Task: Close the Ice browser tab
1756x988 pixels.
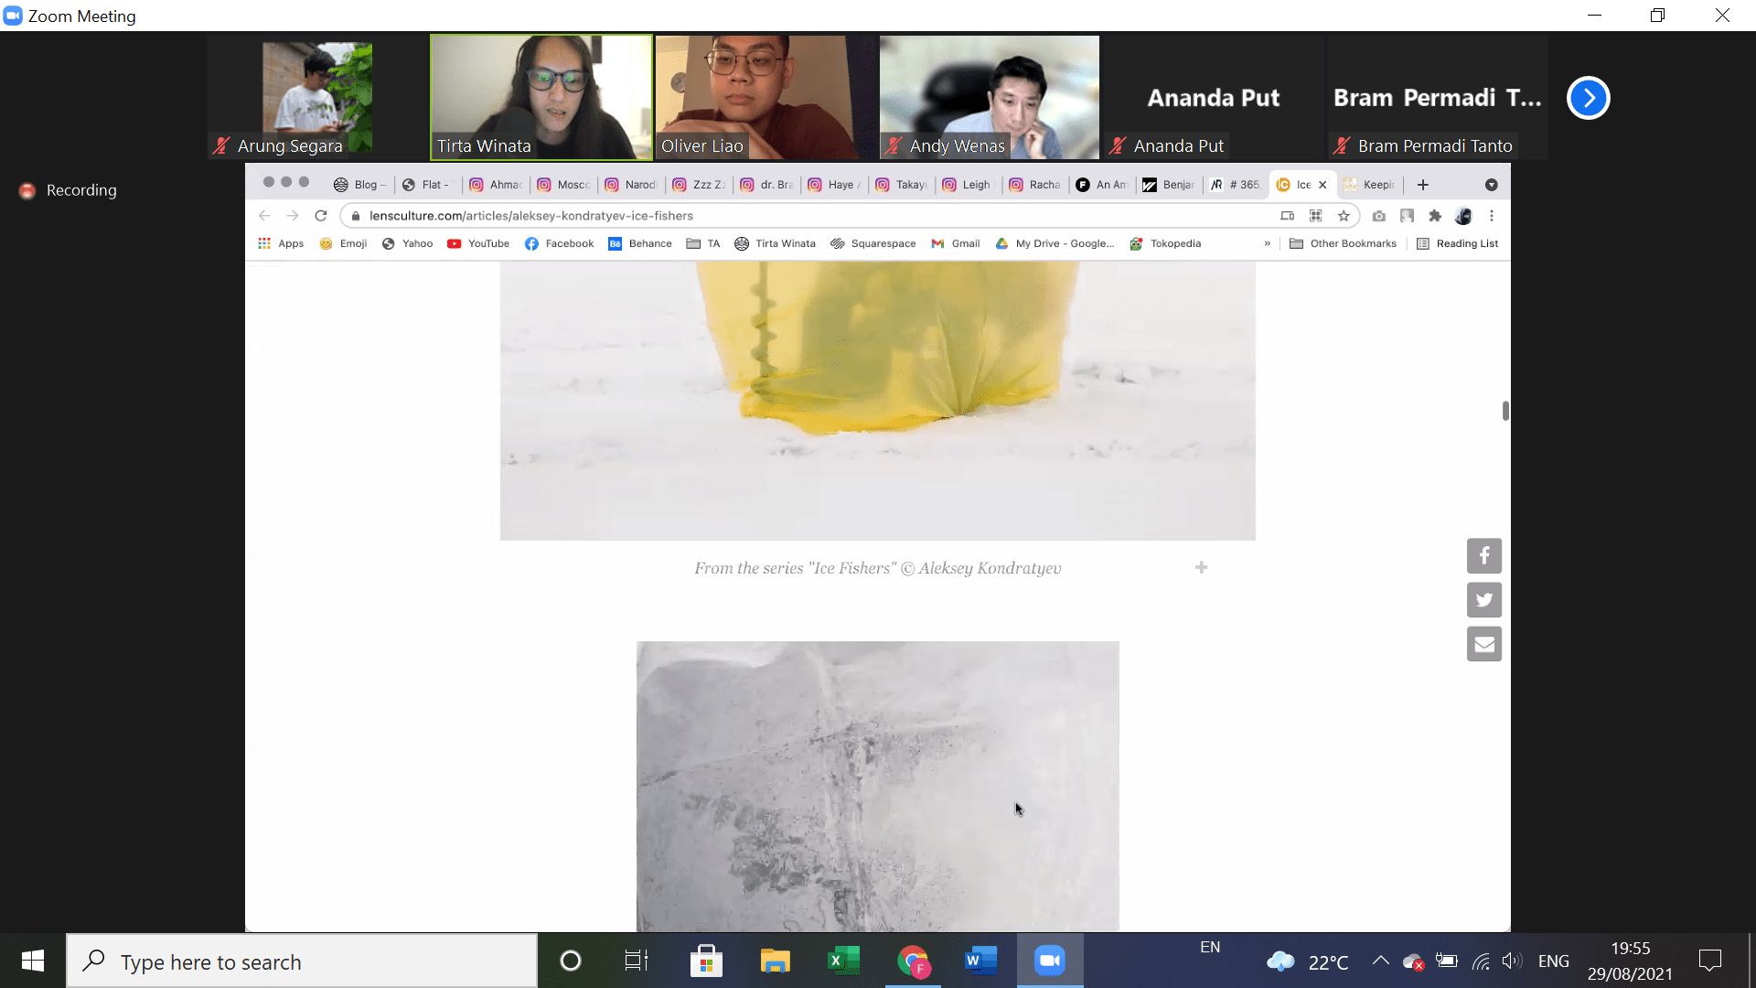Action: coord(1322,185)
